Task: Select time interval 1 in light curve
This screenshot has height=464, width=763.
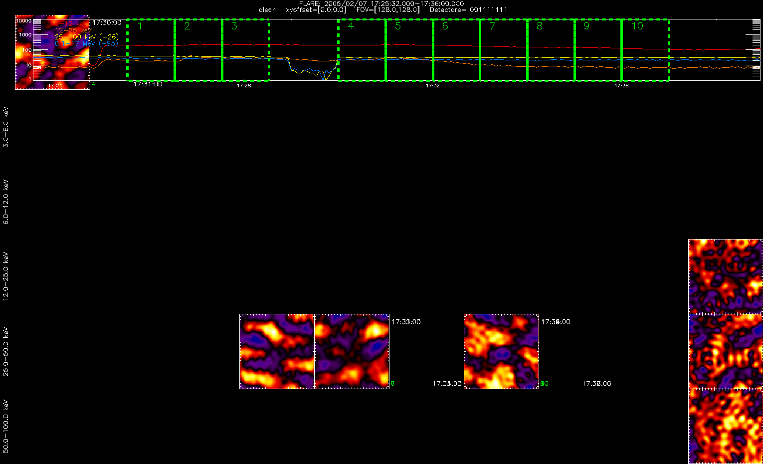Action: click(151, 50)
